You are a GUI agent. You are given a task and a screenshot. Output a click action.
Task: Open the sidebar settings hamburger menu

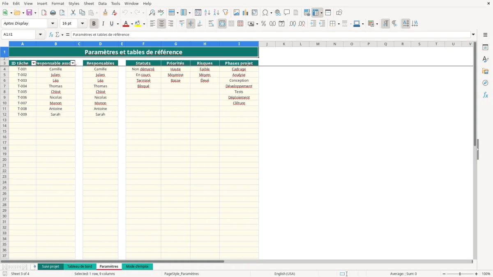point(485,34)
